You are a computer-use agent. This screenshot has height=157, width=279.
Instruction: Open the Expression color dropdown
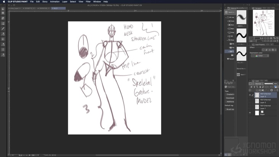[260, 56]
